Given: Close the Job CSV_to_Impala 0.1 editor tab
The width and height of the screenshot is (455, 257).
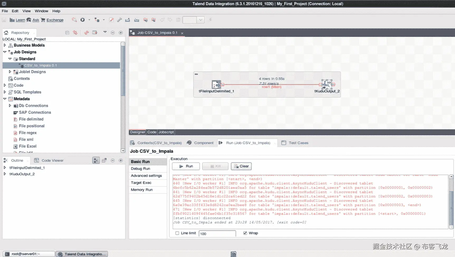Looking at the screenshot, I should (x=182, y=33).
